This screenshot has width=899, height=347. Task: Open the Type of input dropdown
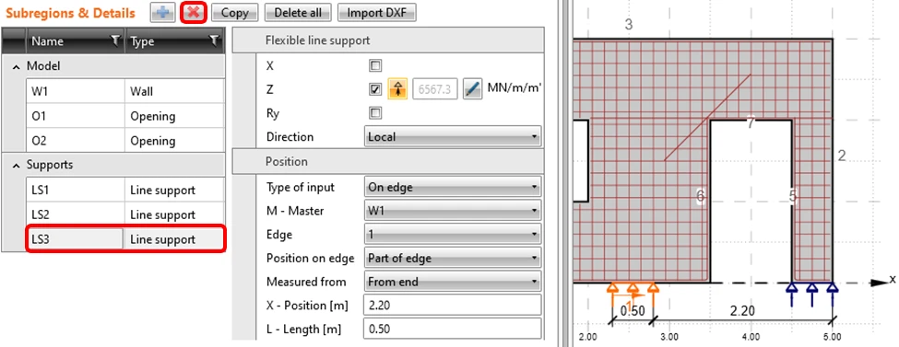(453, 187)
